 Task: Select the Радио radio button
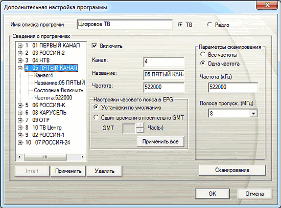pyautogui.click(x=209, y=24)
